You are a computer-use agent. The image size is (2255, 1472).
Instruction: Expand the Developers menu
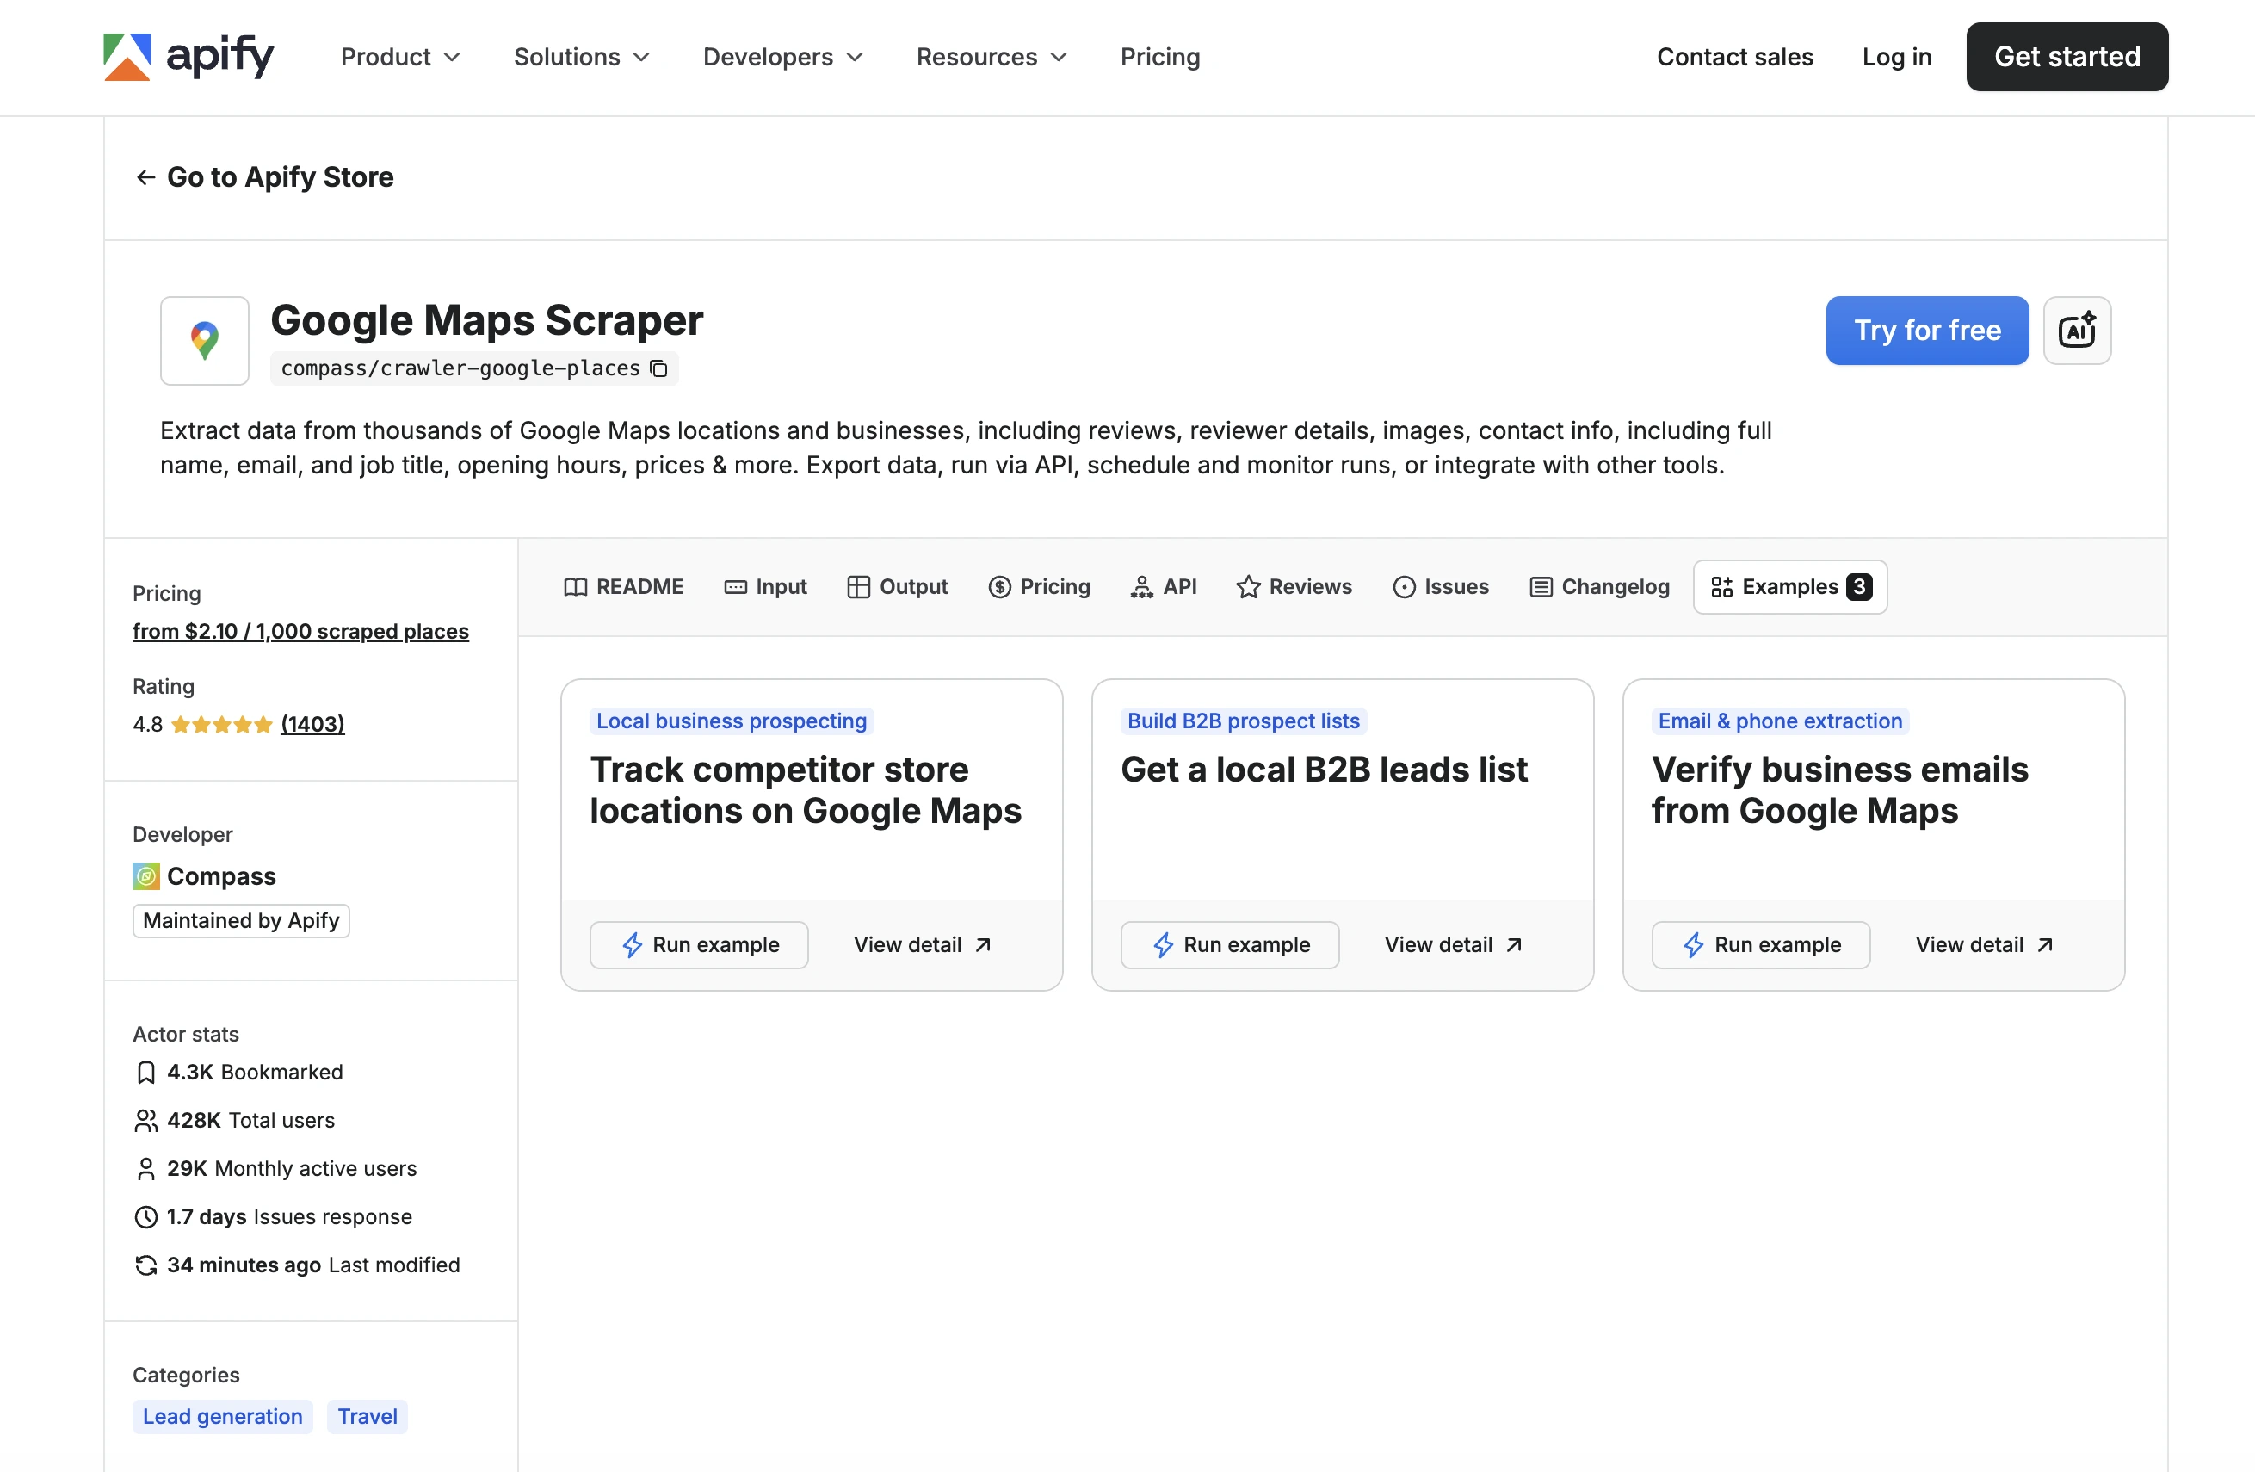tap(782, 57)
